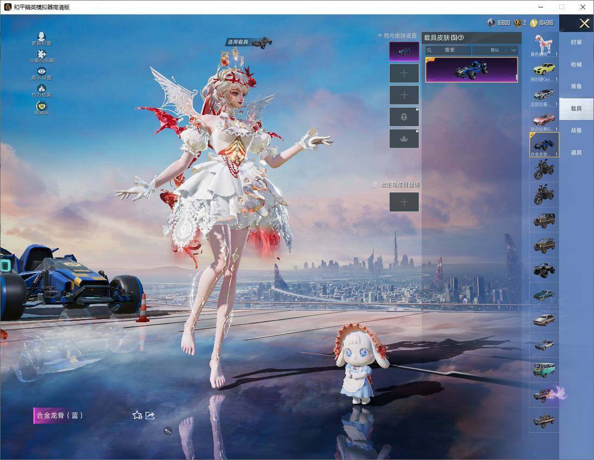Select the beige sedan thumbnail
This screenshot has height=460, width=594.
coord(544,320)
